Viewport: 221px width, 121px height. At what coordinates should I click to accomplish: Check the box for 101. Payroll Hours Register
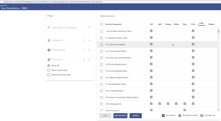102,44
